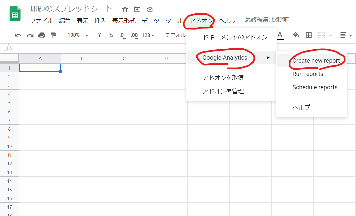
Task: Open merge cells dropdown arrow
Action: [x=330, y=36]
